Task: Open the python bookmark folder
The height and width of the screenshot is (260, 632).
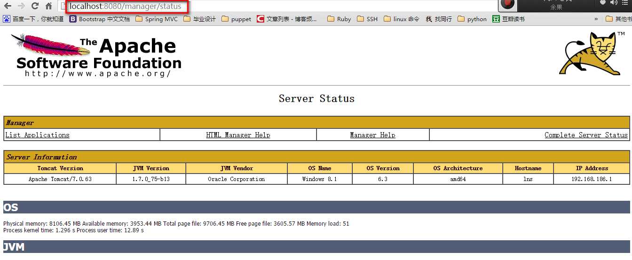Action: click(472, 19)
